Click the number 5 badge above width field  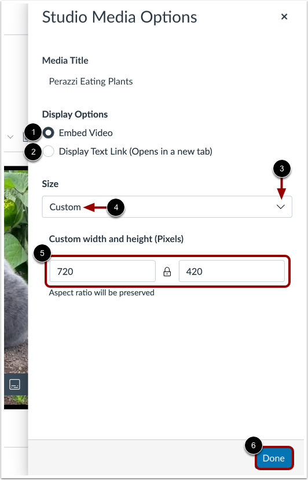click(x=42, y=254)
